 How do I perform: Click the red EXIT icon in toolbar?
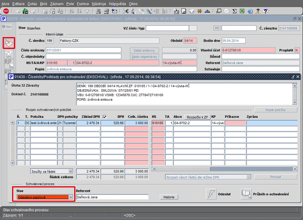click(6, 11)
